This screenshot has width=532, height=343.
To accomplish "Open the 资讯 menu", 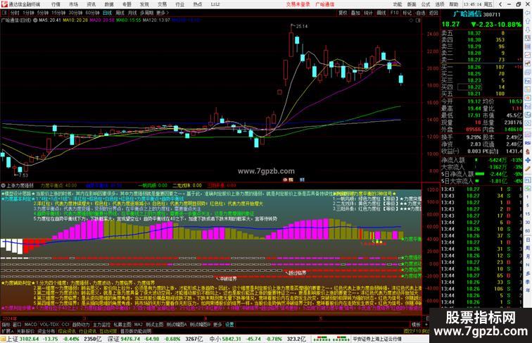I will pyautogui.click(x=91, y=4).
